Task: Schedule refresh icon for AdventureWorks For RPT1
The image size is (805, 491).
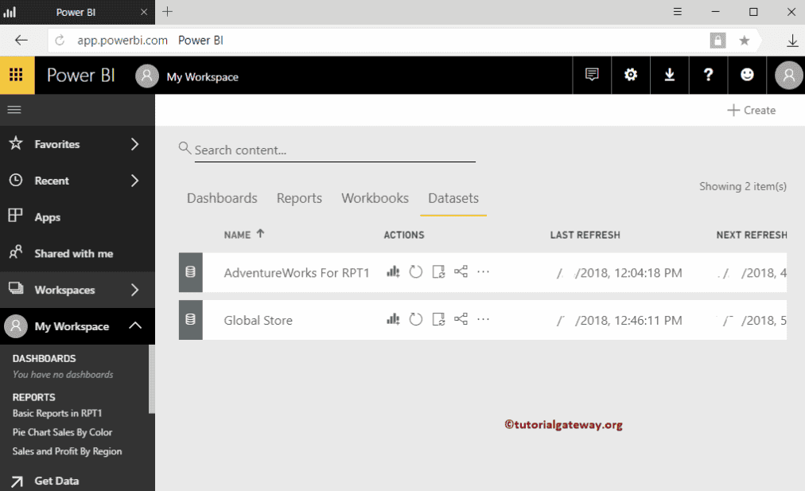Action: 438,271
